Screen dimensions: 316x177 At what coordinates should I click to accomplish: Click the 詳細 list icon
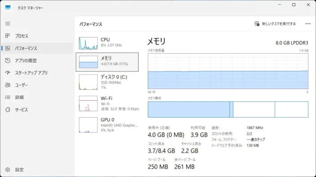pos(8,97)
